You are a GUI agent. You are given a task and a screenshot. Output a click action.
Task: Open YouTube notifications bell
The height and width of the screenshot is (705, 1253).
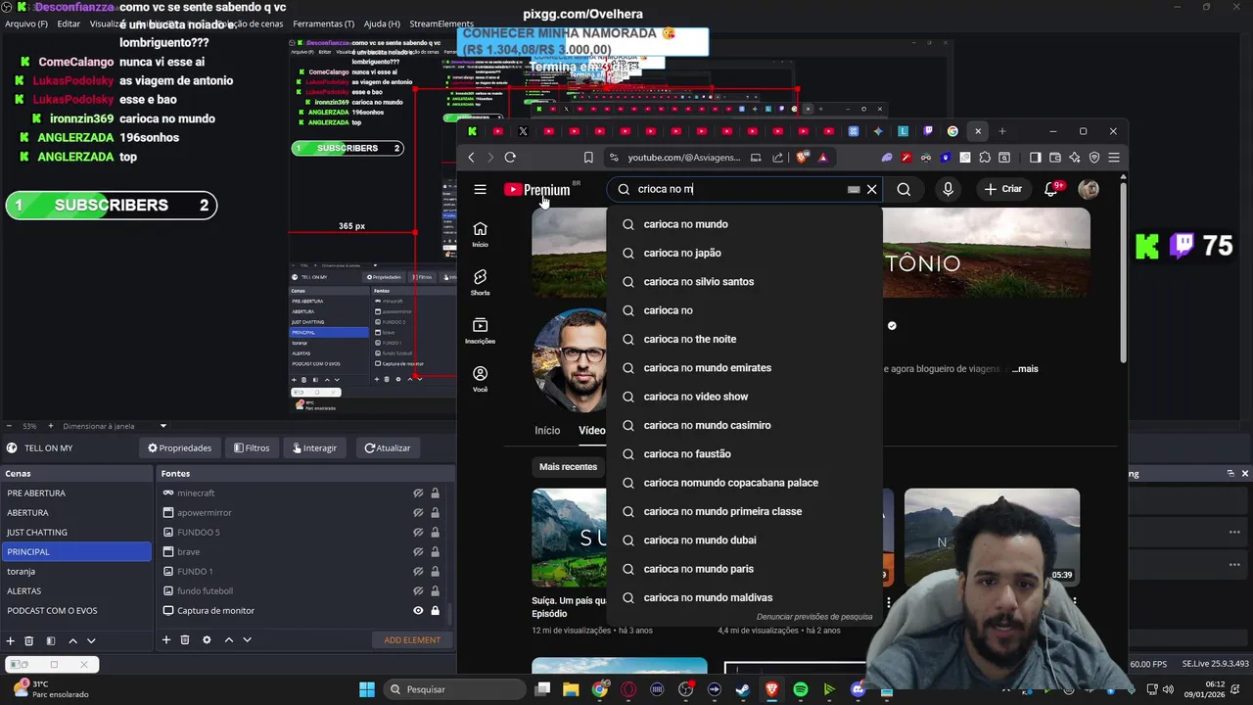[1051, 189]
